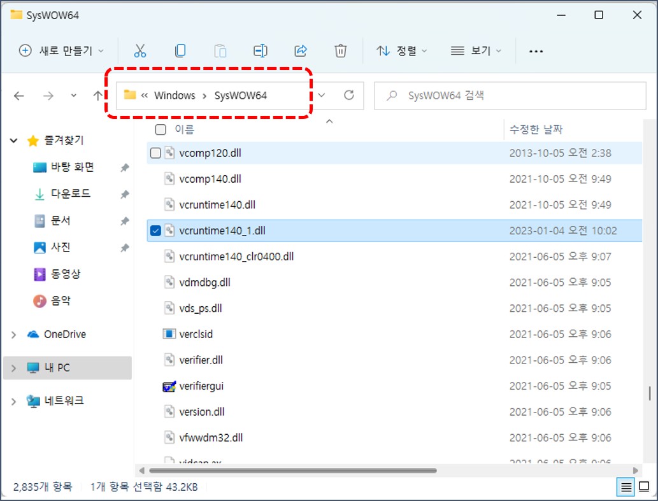Click the Paste icon in the toolbar

coord(220,51)
